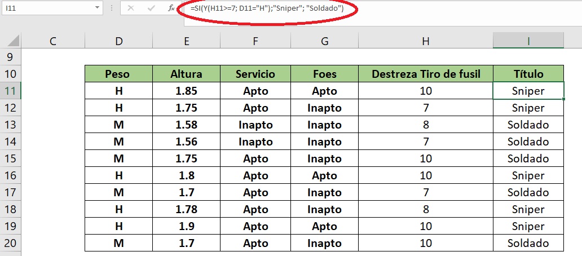The image size is (582, 256).
Task: Select column D header
Action: click(x=118, y=41)
